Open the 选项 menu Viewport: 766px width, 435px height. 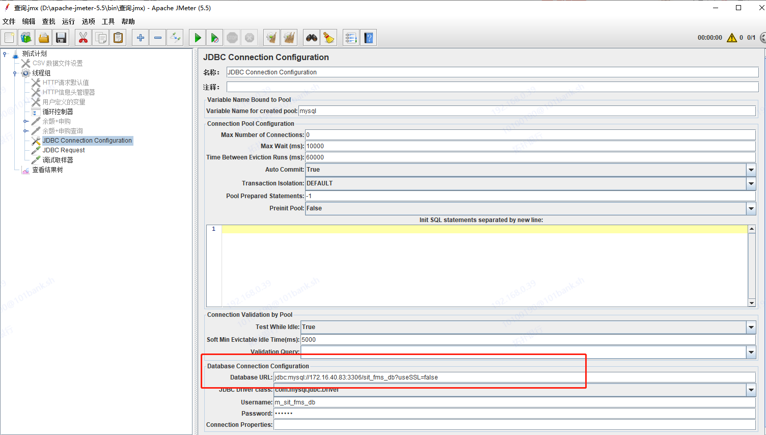(x=88, y=21)
